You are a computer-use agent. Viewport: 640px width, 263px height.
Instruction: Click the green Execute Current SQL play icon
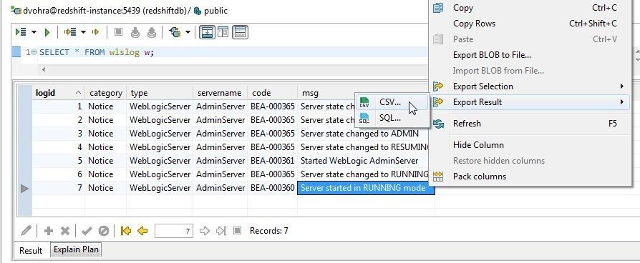(x=47, y=32)
